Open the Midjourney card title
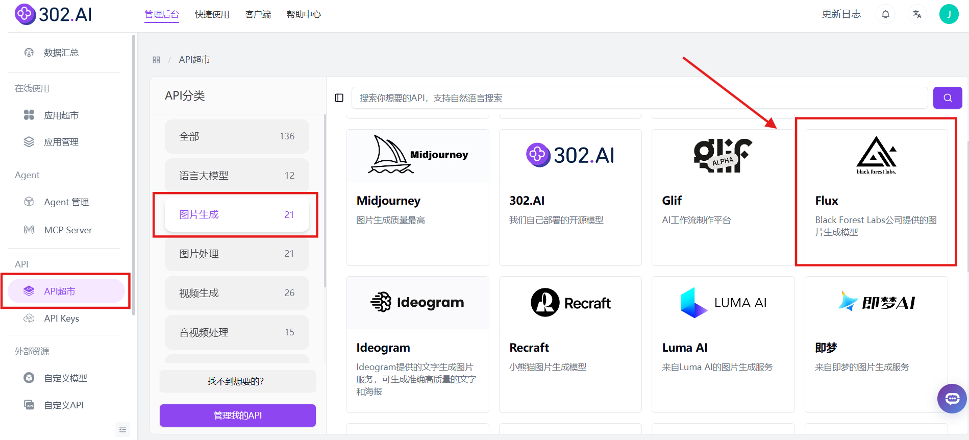 tap(388, 201)
